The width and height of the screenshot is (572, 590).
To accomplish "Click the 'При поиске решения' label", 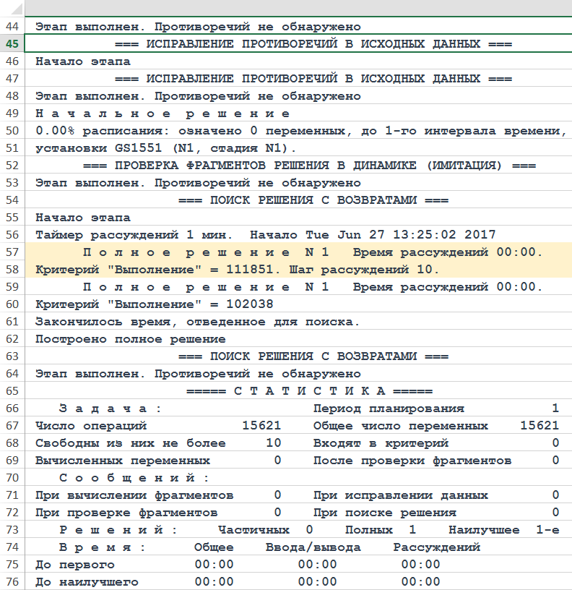I will (x=384, y=513).
